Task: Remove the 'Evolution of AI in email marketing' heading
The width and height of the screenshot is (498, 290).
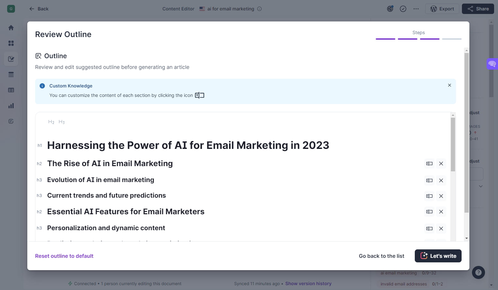Action: pyautogui.click(x=441, y=180)
